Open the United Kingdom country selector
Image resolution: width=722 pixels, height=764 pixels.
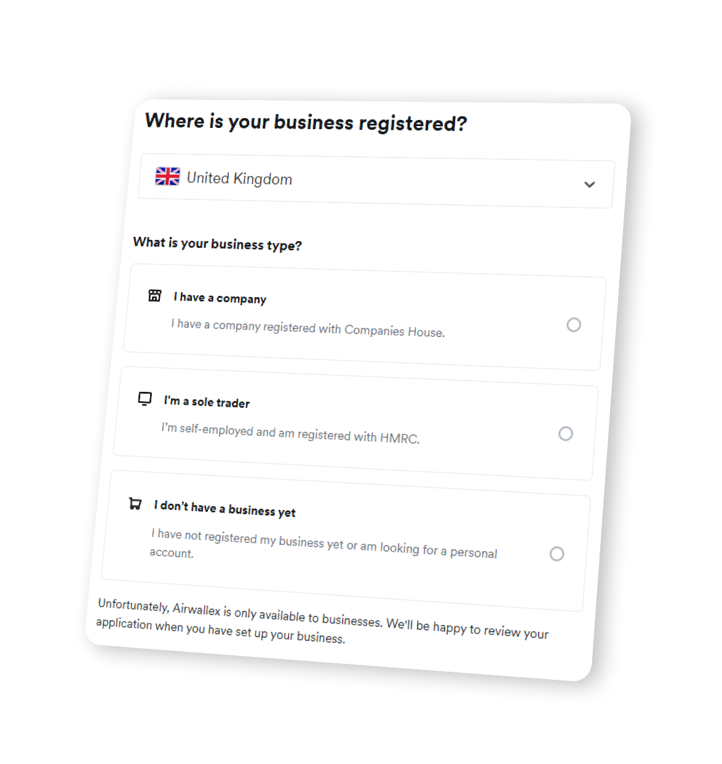click(x=376, y=181)
